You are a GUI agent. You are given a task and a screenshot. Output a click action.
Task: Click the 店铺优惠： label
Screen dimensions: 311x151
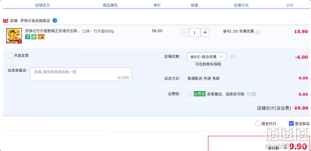(172, 57)
